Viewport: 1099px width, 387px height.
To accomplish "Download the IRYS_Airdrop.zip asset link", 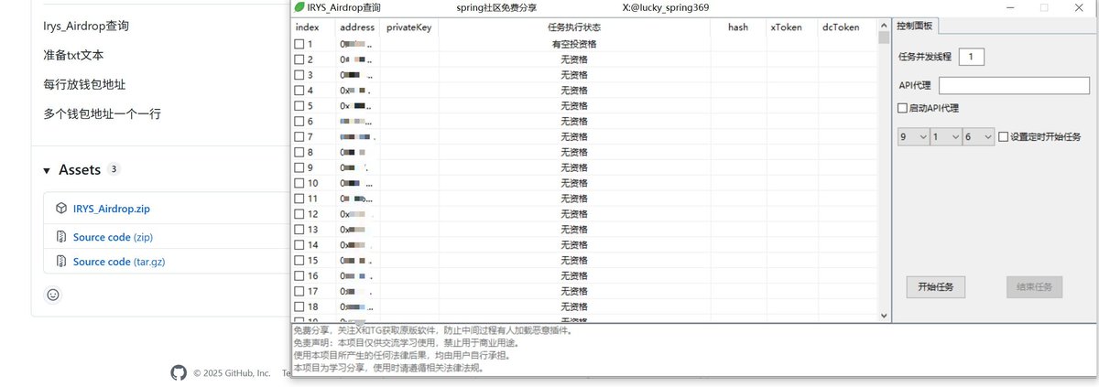I will [112, 209].
